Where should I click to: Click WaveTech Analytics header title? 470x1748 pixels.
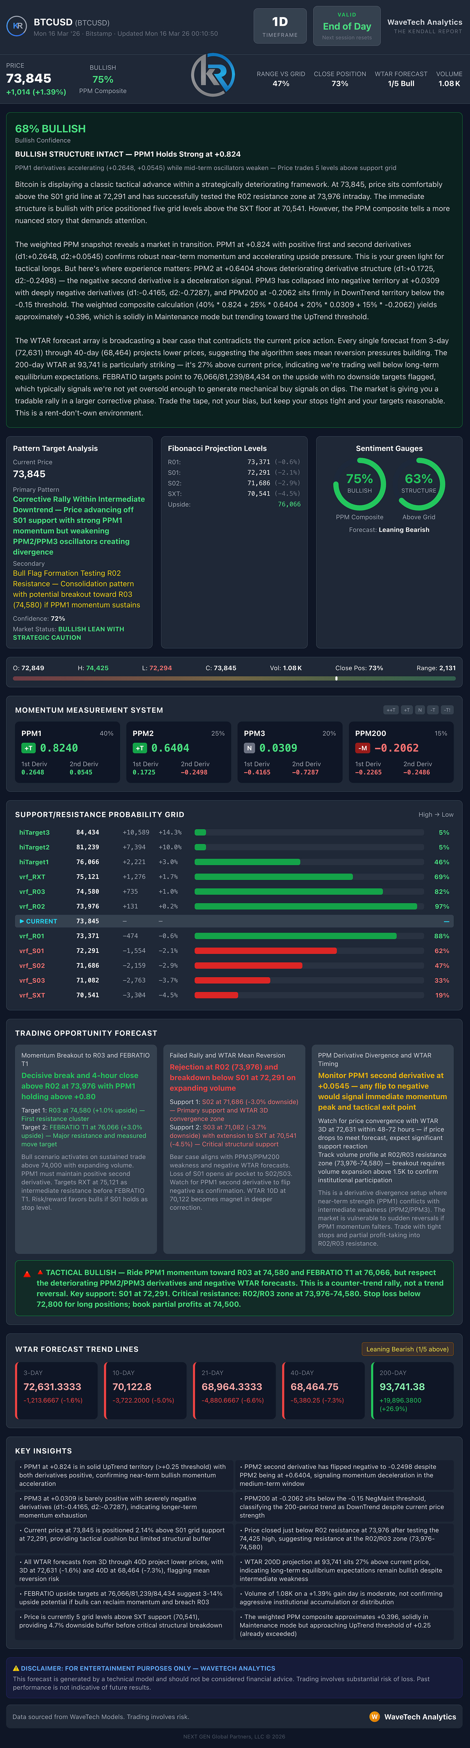pos(424,22)
